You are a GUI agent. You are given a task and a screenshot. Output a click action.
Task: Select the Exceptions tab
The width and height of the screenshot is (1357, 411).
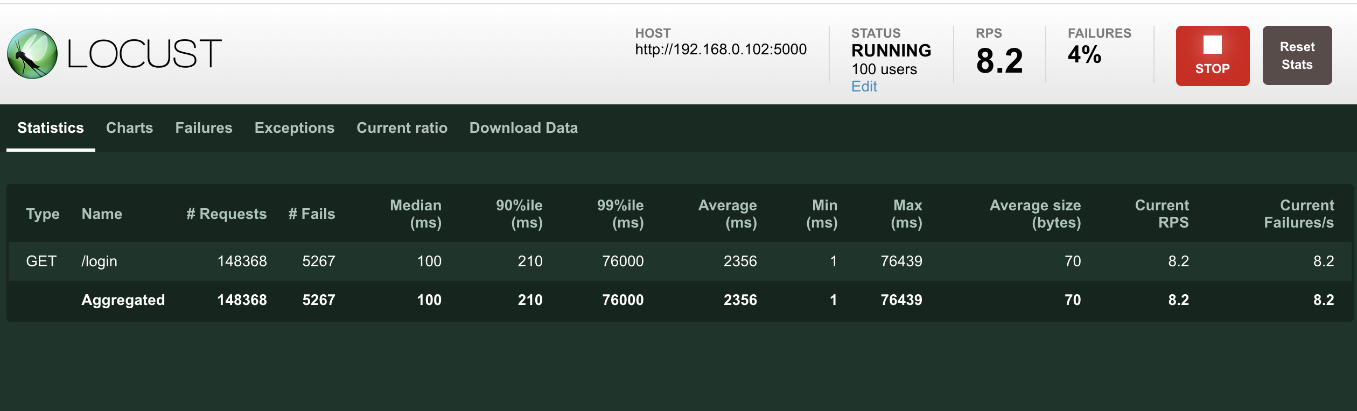[294, 128]
